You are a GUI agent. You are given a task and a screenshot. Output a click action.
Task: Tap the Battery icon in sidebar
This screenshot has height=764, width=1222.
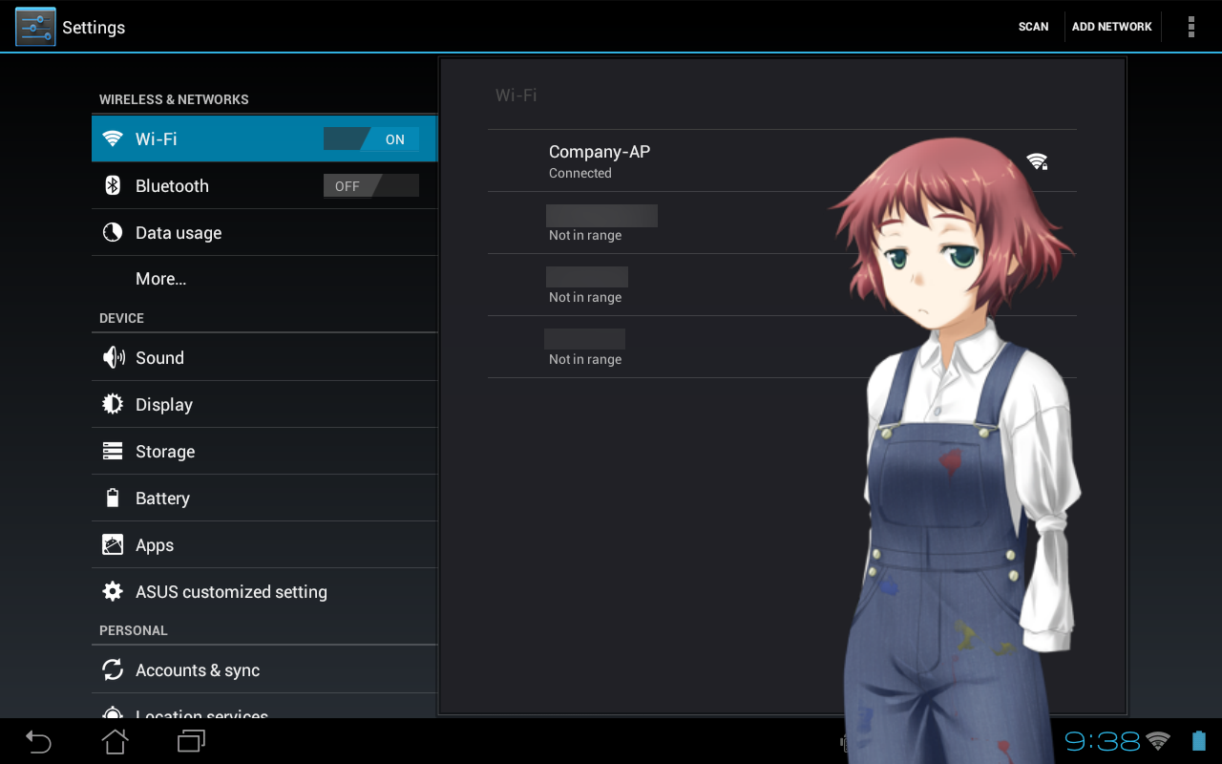pos(113,498)
